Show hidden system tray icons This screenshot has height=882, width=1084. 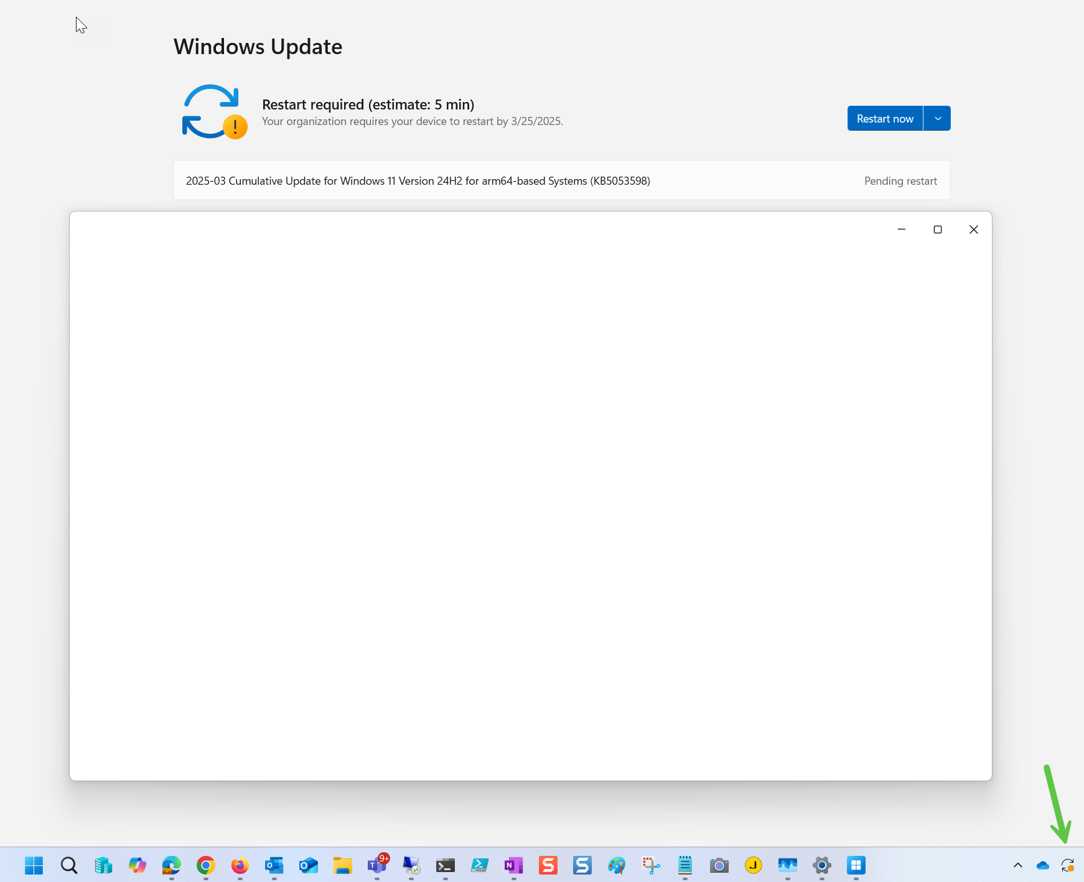pyautogui.click(x=1018, y=865)
